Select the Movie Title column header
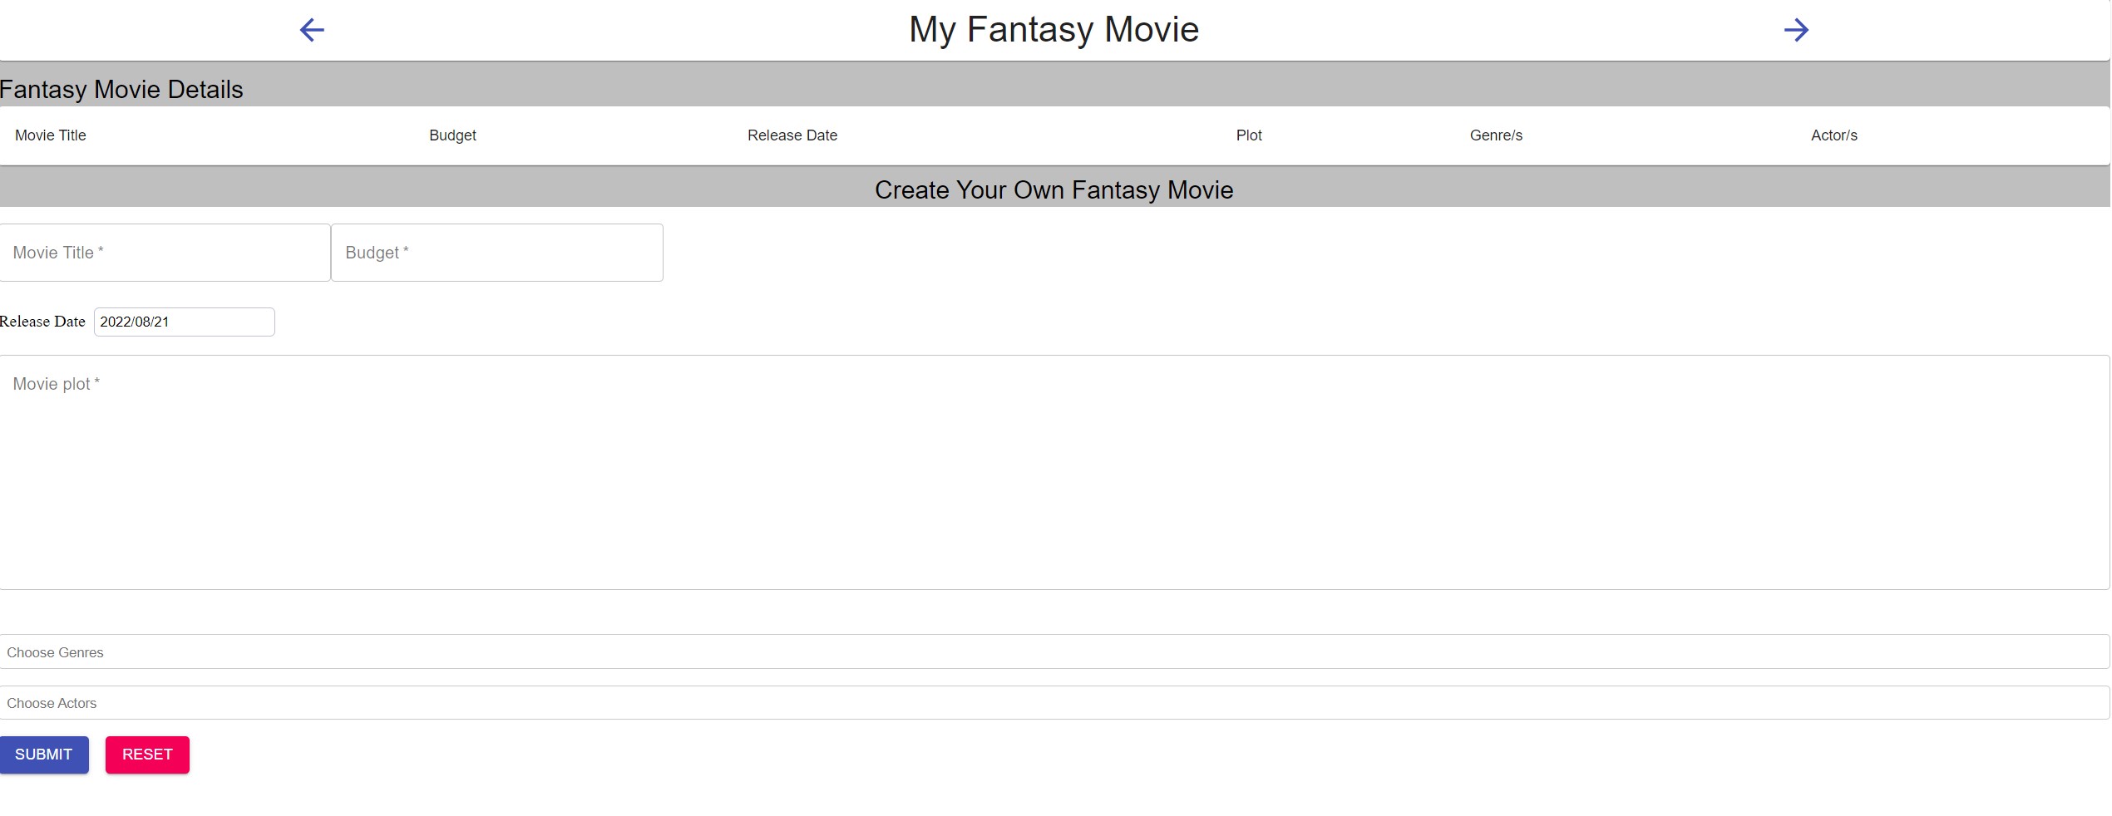The image size is (2112, 816). click(x=49, y=135)
